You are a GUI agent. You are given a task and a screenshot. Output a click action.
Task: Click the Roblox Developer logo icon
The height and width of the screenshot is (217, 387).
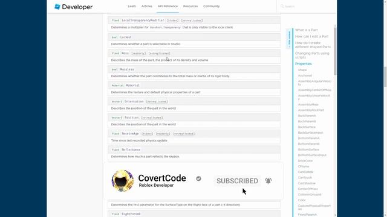tap(57, 7)
